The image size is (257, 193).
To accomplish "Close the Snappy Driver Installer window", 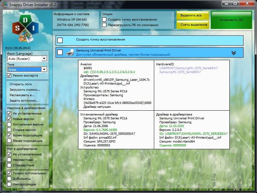I will [x=247, y=4].
